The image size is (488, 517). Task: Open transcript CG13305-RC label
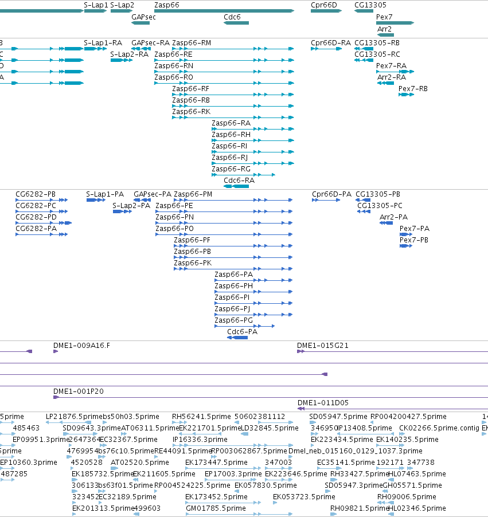click(377, 54)
